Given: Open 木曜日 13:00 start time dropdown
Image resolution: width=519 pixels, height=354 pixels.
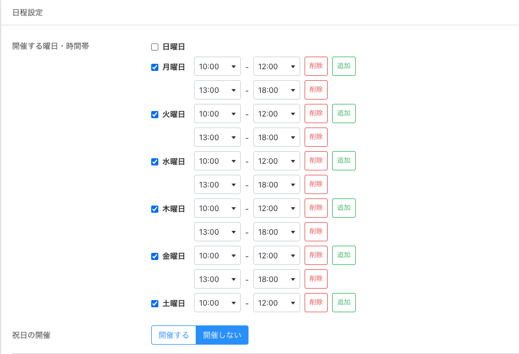Looking at the screenshot, I should point(217,232).
